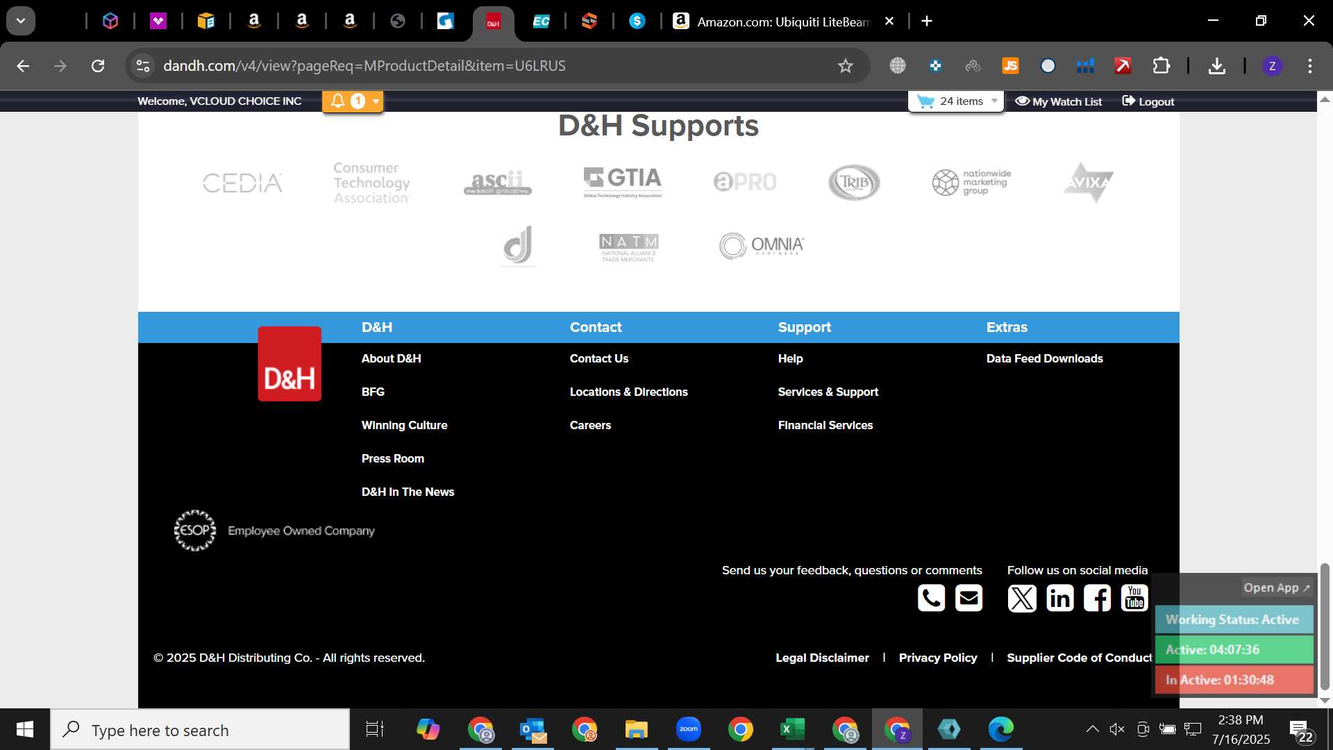The width and height of the screenshot is (1333, 750).
Task: Open the Help link
Action: click(790, 358)
